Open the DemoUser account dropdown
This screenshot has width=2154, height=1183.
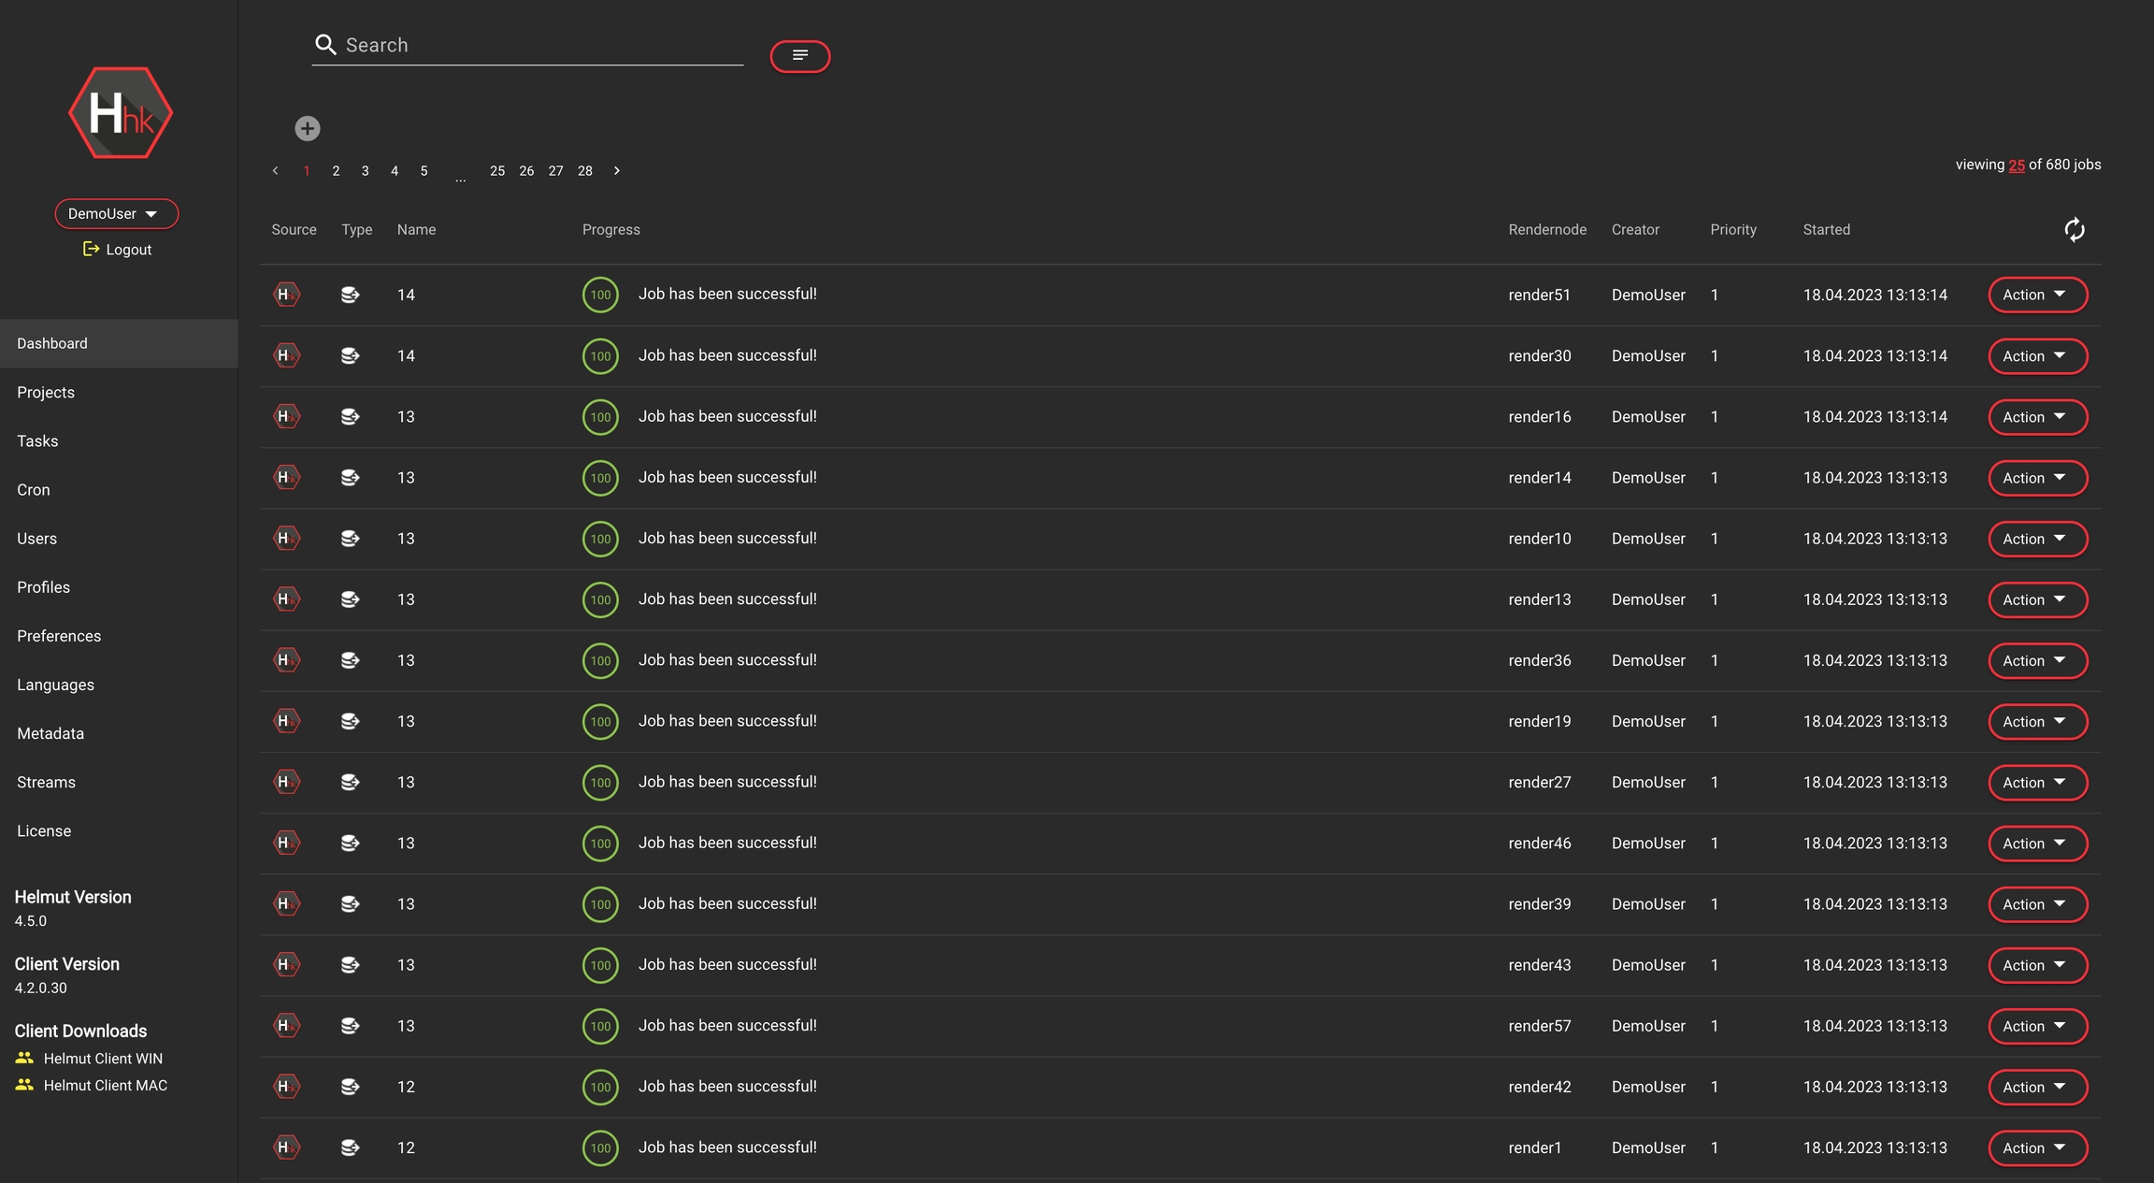tap(116, 214)
